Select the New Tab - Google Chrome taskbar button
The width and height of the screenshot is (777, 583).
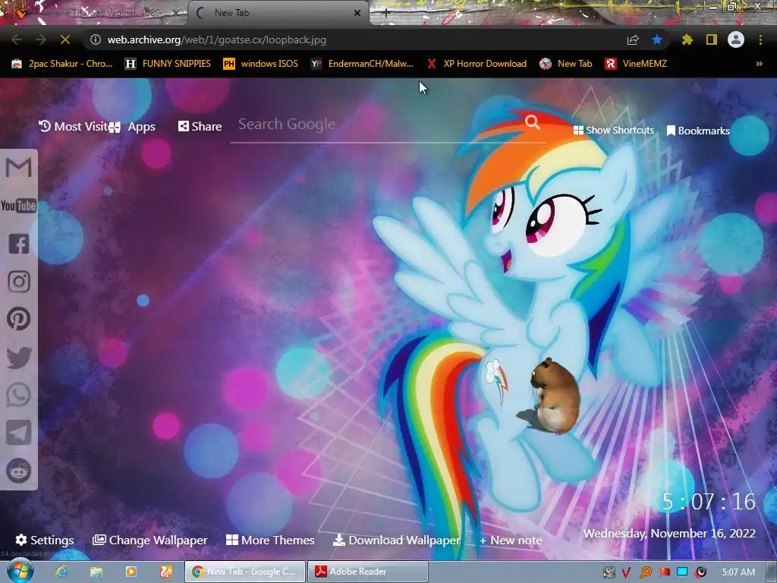[245, 572]
